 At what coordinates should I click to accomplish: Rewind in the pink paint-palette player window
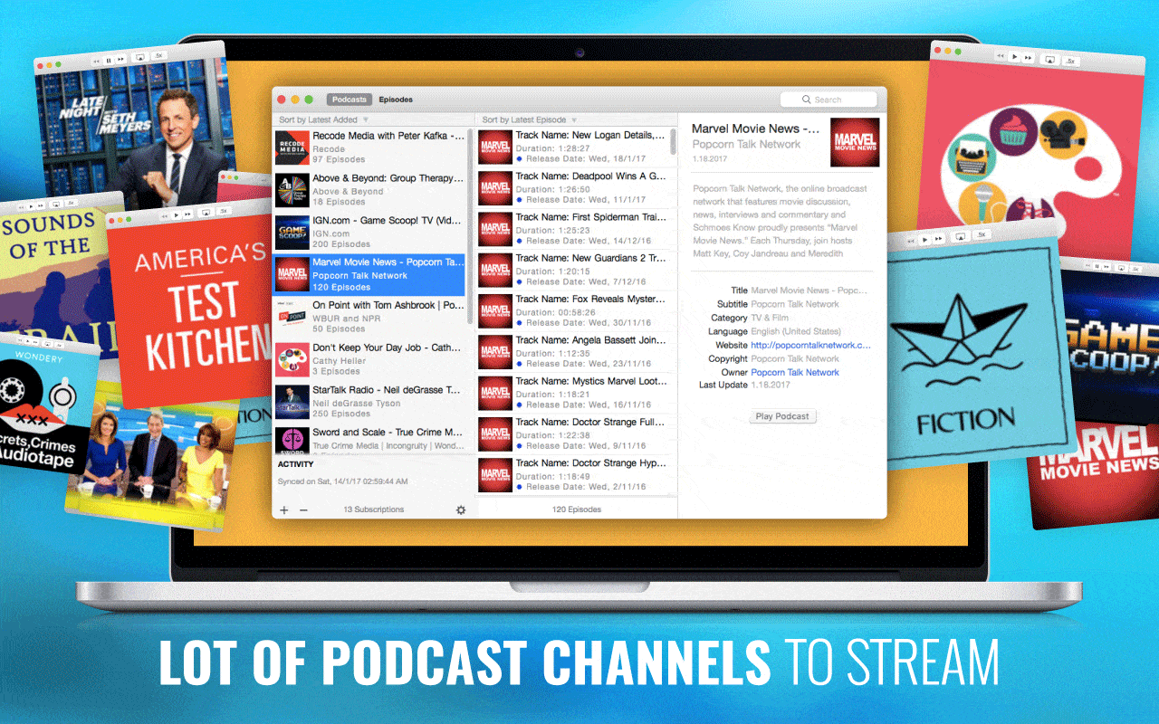[1001, 56]
